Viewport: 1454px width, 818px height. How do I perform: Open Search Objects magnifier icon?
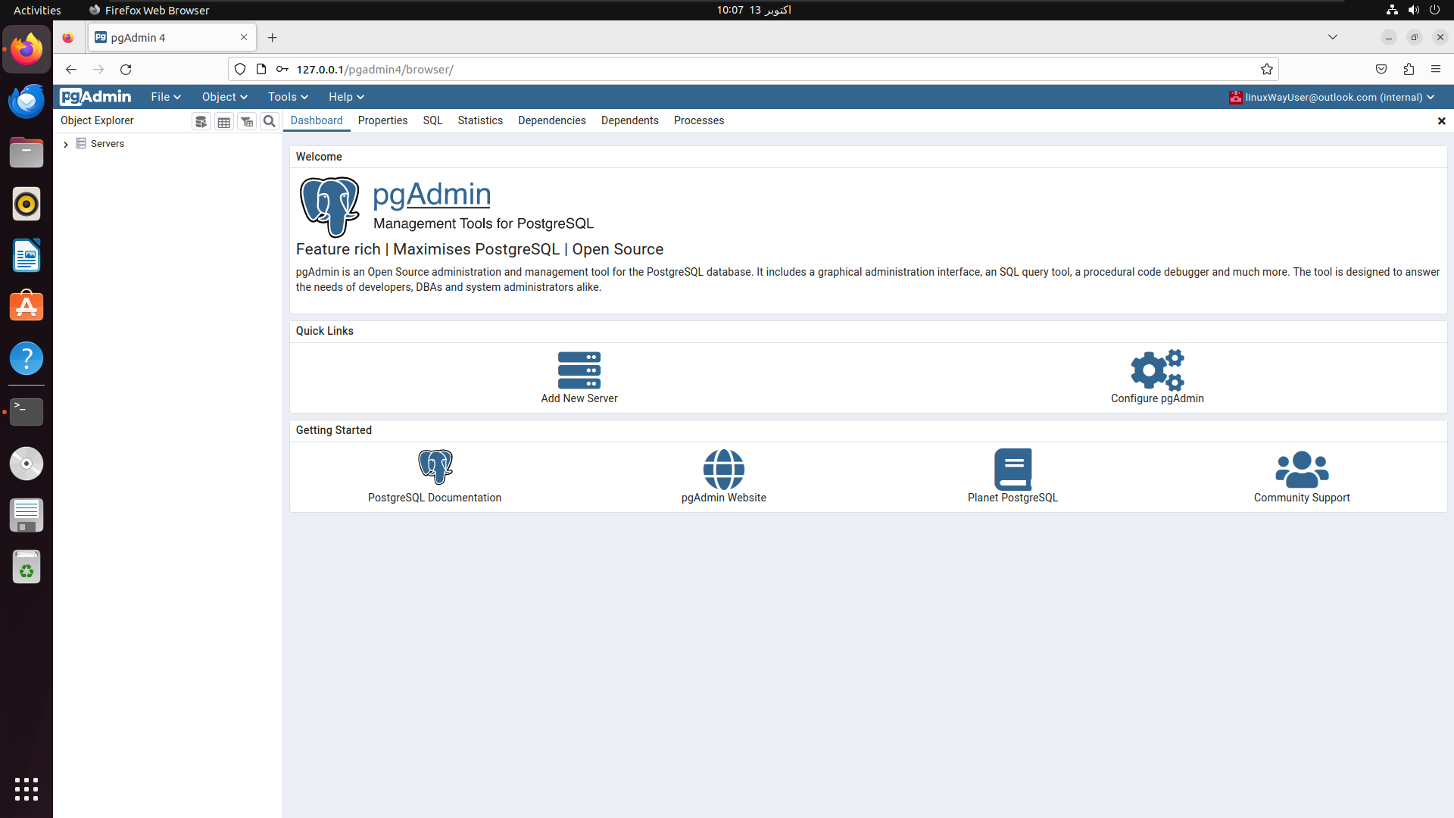[x=269, y=121]
